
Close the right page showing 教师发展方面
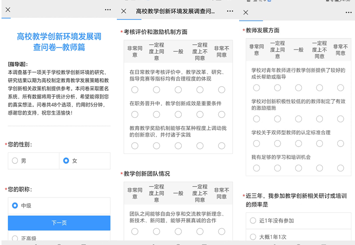[x=246, y=12]
